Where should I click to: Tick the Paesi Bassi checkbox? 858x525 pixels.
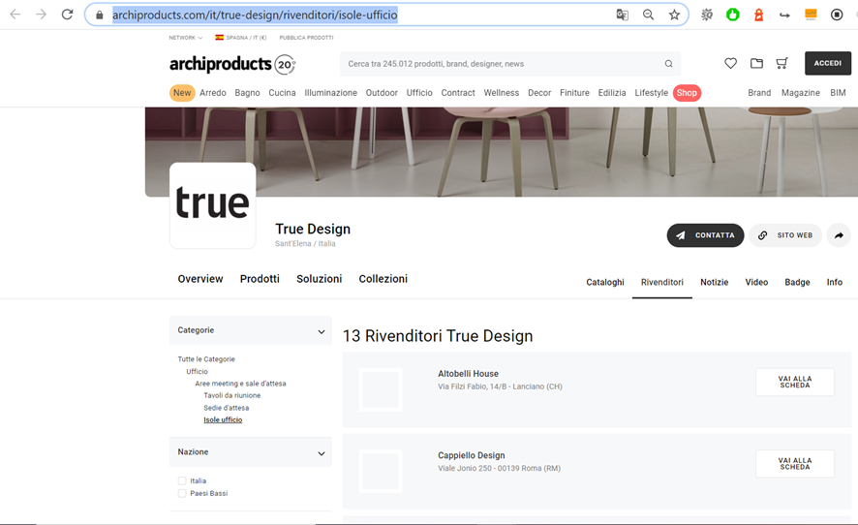[x=182, y=493]
